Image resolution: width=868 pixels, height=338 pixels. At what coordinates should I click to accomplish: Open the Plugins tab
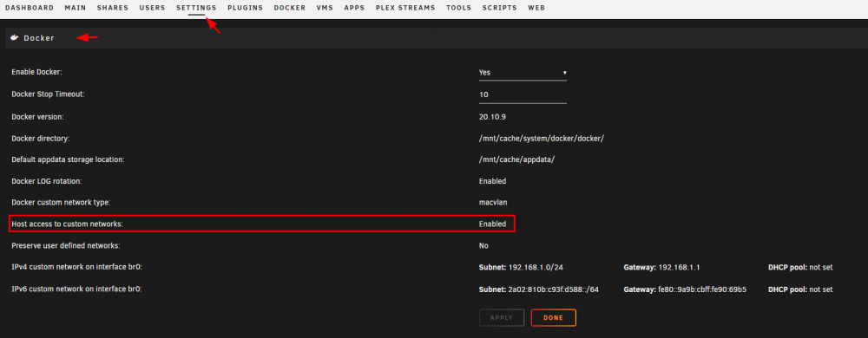coord(246,8)
